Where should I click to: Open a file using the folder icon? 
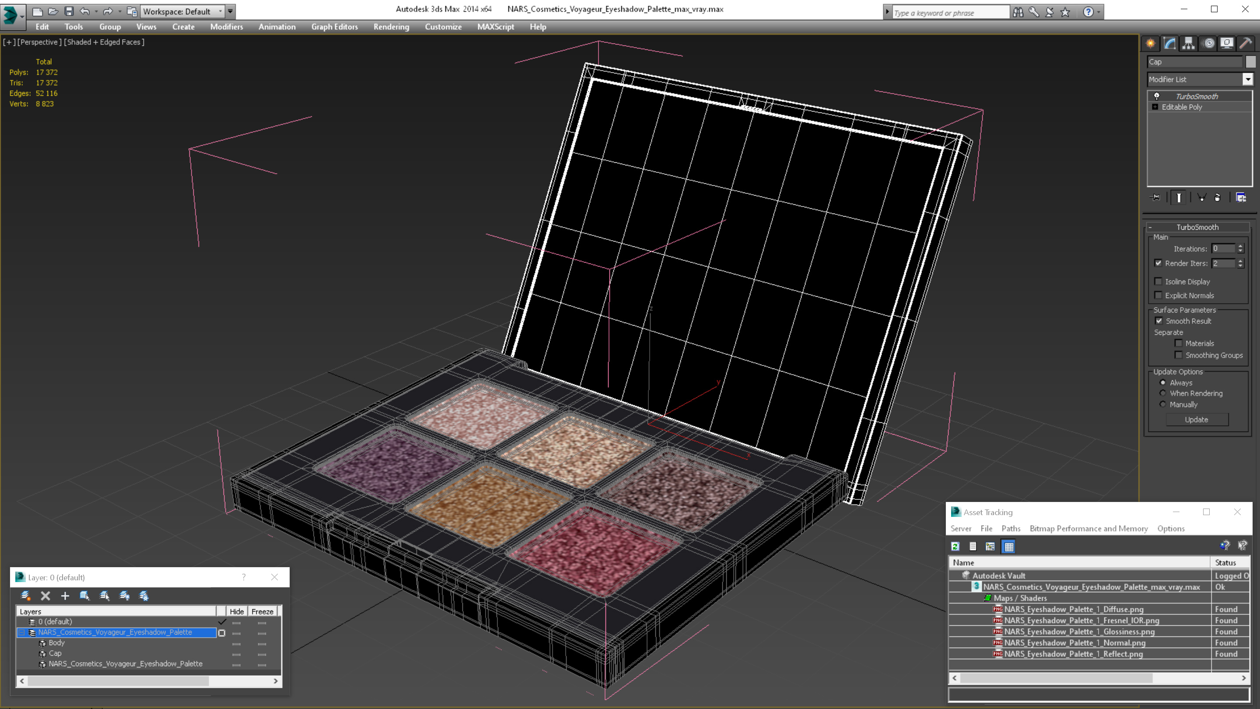(53, 11)
